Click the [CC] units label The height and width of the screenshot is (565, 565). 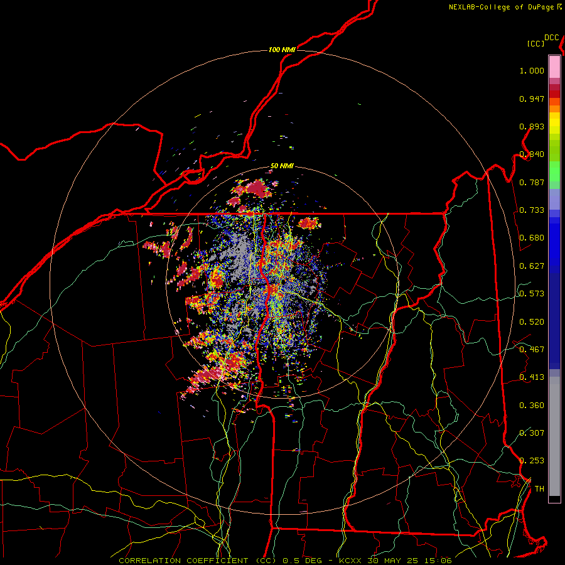click(x=536, y=43)
